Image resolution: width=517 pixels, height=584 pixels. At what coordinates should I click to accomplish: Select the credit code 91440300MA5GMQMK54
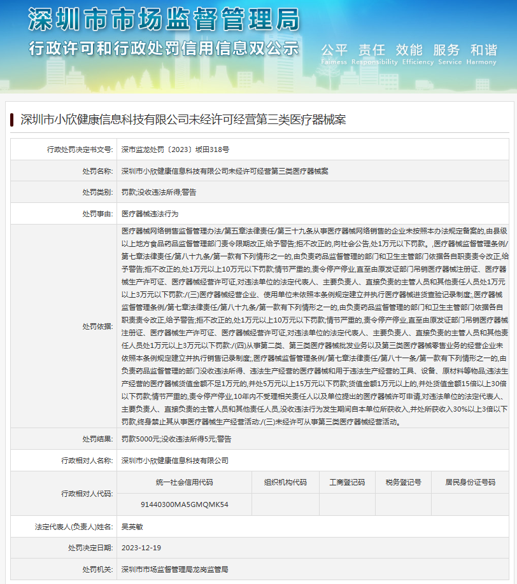pyautogui.click(x=185, y=504)
